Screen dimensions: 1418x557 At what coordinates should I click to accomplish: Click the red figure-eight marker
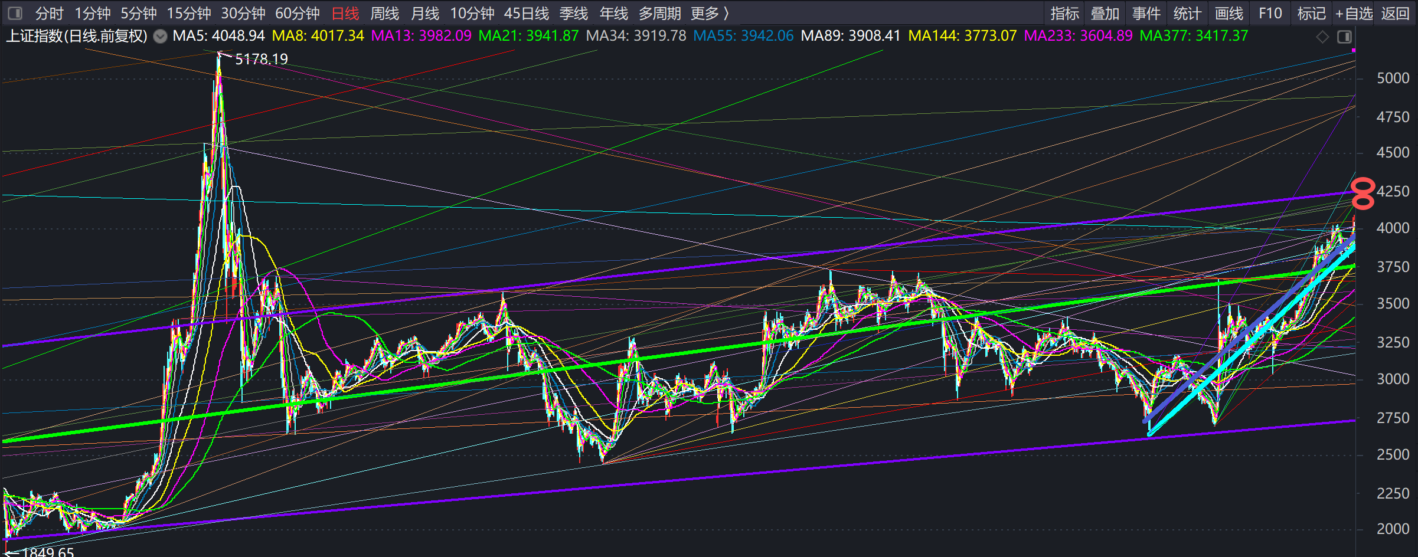[1363, 194]
